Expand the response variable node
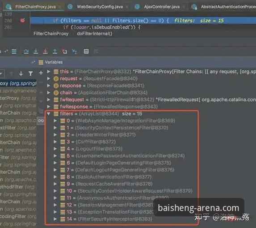The height and width of the screenshot is (228, 256). 49,86
